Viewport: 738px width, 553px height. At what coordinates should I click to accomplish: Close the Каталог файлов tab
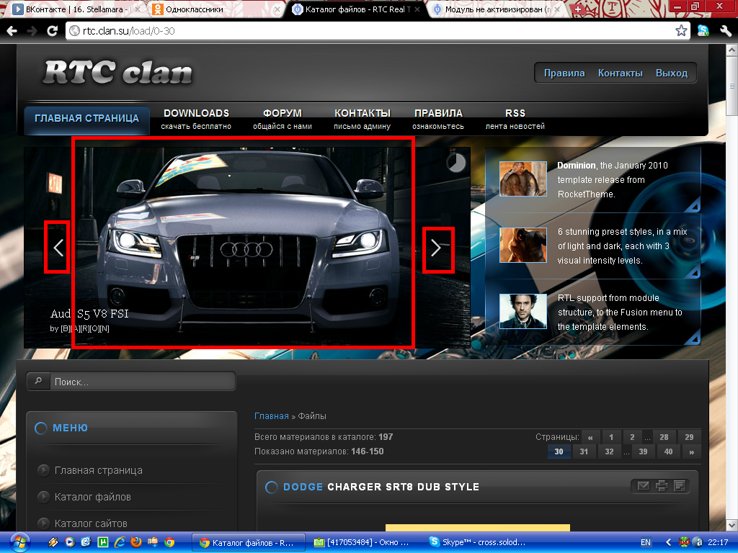[x=417, y=9]
